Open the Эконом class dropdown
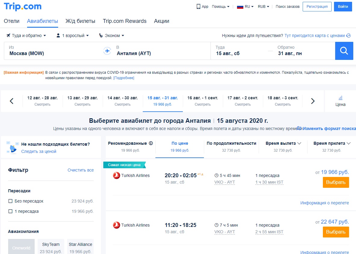Screen dimensions: 356x254 pyautogui.click(x=112, y=36)
